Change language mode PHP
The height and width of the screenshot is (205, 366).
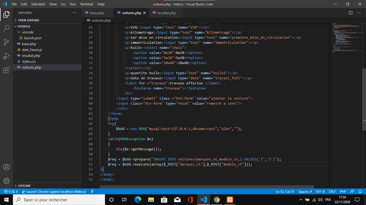pyautogui.click(x=343, y=192)
